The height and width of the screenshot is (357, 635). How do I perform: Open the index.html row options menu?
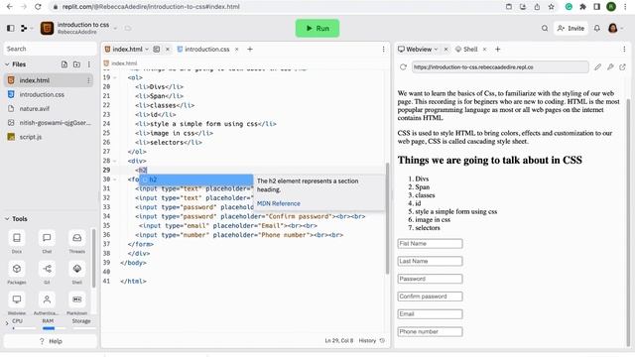[88, 80]
